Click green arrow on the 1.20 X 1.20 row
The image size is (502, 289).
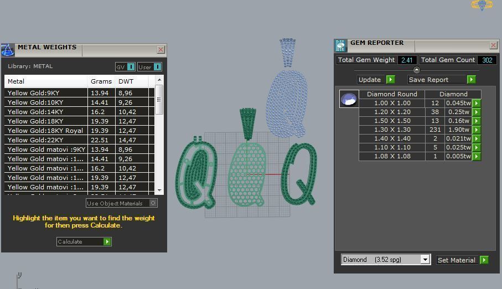point(477,112)
